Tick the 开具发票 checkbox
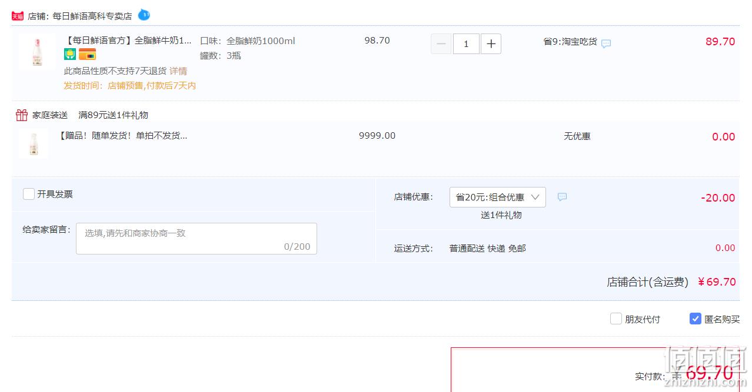The height and width of the screenshot is (392, 752). (x=29, y=194)
